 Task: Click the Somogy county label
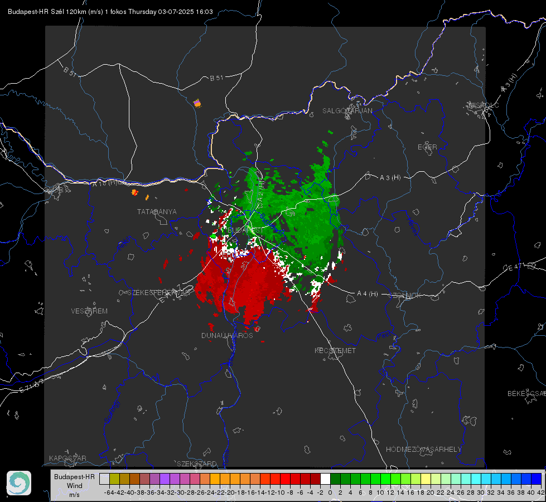coord(112,412)
